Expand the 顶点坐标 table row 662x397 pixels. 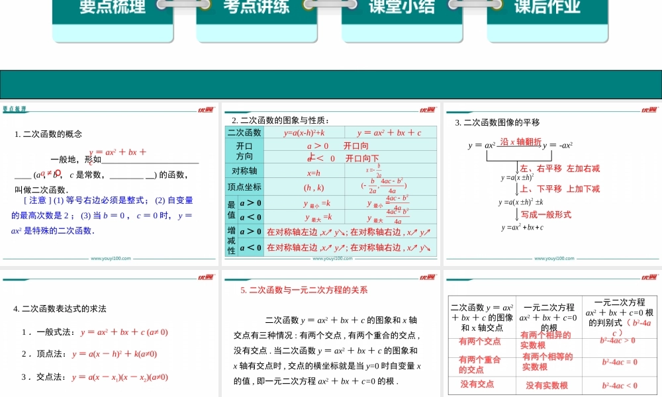pyautogui.click(x=245, y=187)
